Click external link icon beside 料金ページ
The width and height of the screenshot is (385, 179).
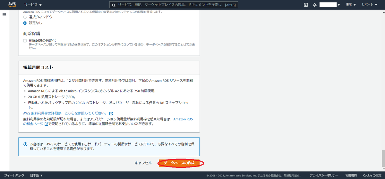pos(47,124)
